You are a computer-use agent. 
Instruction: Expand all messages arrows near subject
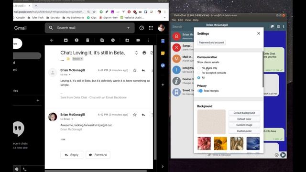(x=136, y=53)
